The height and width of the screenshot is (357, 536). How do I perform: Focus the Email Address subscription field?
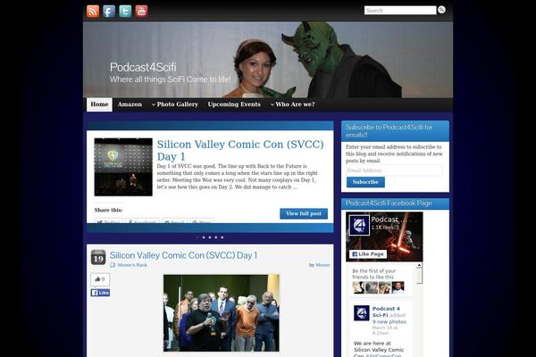(394, 170)
